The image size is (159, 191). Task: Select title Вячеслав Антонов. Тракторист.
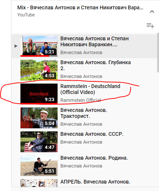point(84,113)
